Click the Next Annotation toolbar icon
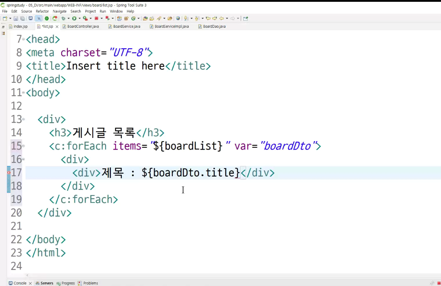 click(186, 18)
